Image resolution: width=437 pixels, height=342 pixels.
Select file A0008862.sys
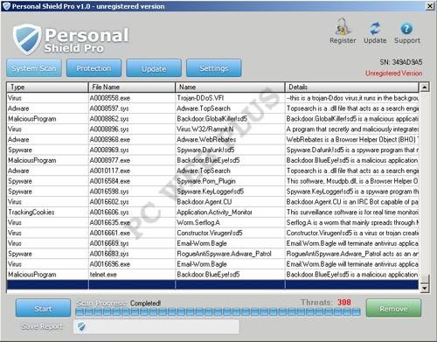132,119
